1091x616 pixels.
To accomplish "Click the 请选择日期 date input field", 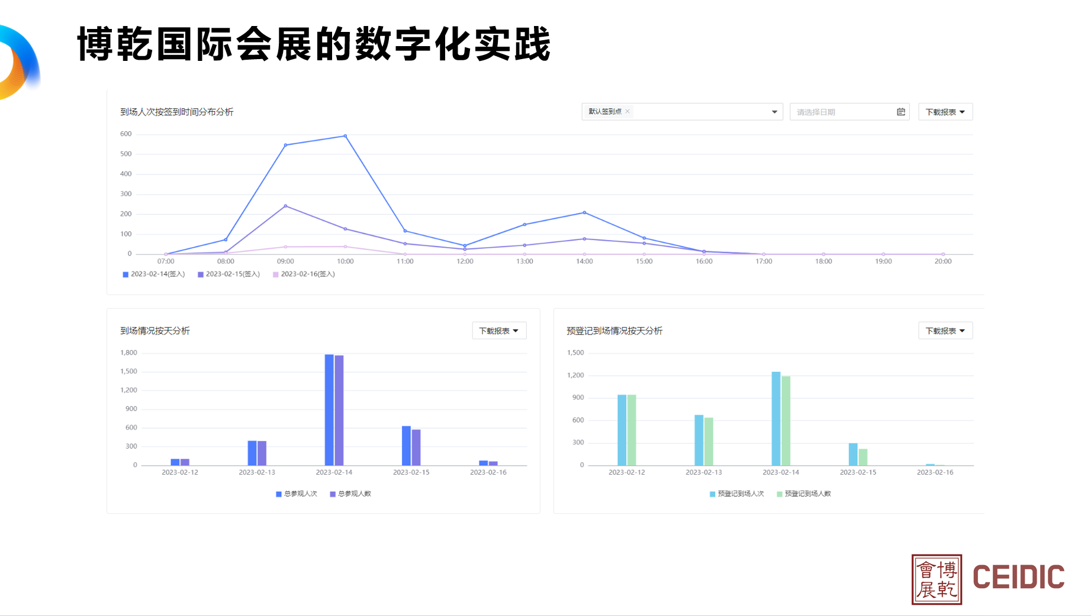I will (x=841, y=111).
